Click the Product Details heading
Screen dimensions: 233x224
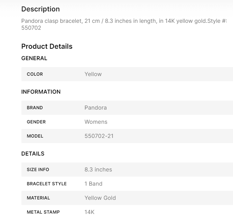tap(47, 46)
